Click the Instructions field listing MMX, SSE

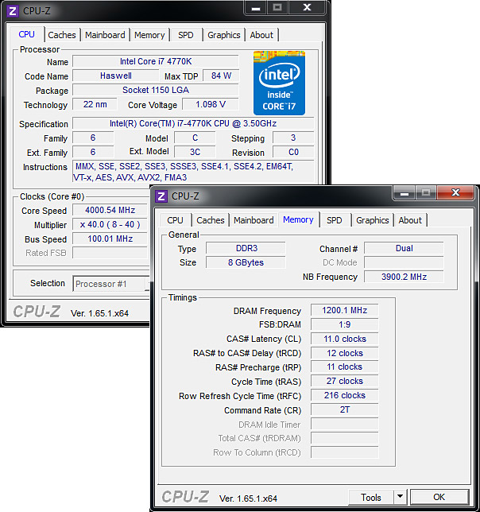point(193,172)
